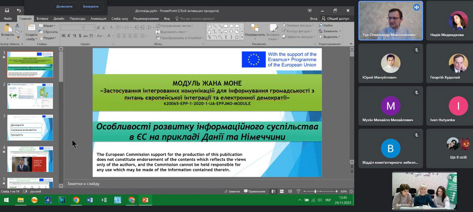Switch to the Рецензирование tab
473x212 pixels.
point(146,19)
